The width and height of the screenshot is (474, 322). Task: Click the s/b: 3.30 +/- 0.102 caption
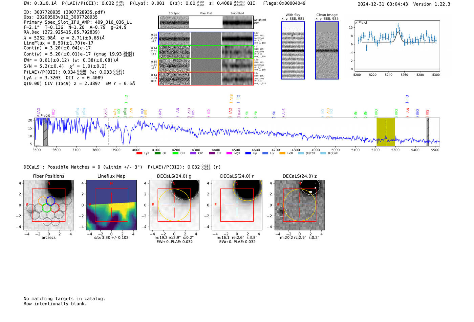coord(111,238)
